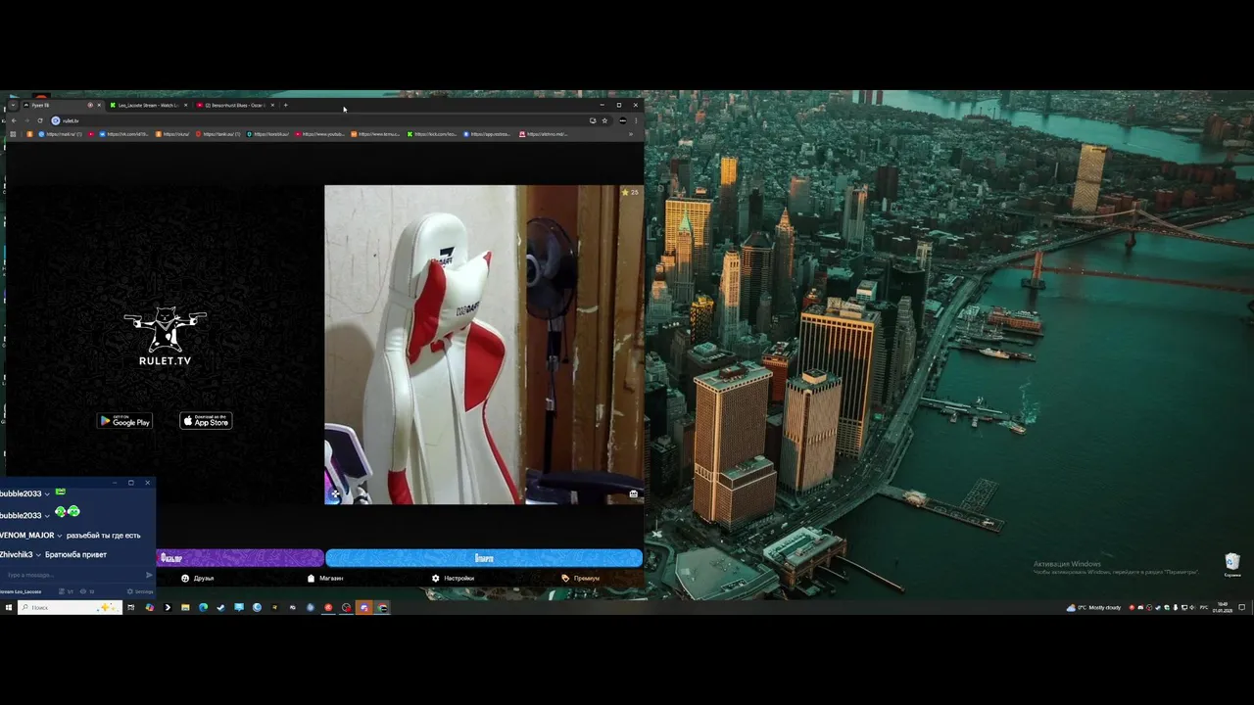Open the browser profile avatar
This screenshot has height=705, width=1254.
pyautogui.click(x=622, y=120)
